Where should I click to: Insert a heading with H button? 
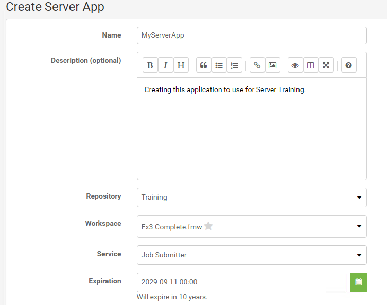181,65
